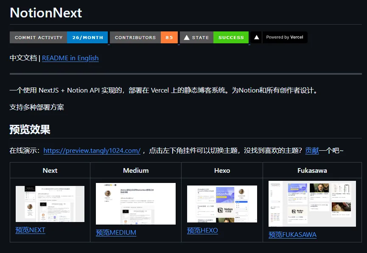Viewport: 367px width, 253px height.
Task: Click the Vercel triangle icon in State badge
Action: [187, 37]
